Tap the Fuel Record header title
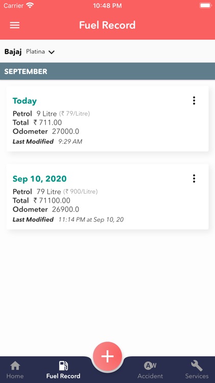The width and height of the screenshot is (215, 383). (x=107, y=25)
